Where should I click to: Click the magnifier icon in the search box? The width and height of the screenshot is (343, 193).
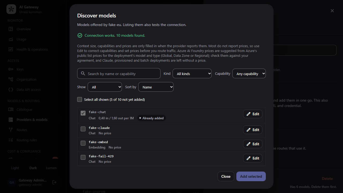point(83,73)
